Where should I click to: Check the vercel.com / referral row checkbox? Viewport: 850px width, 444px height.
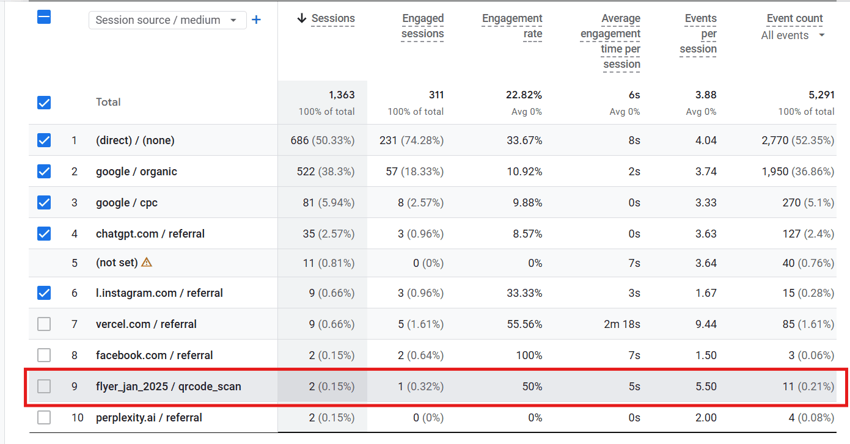point(44,324)
